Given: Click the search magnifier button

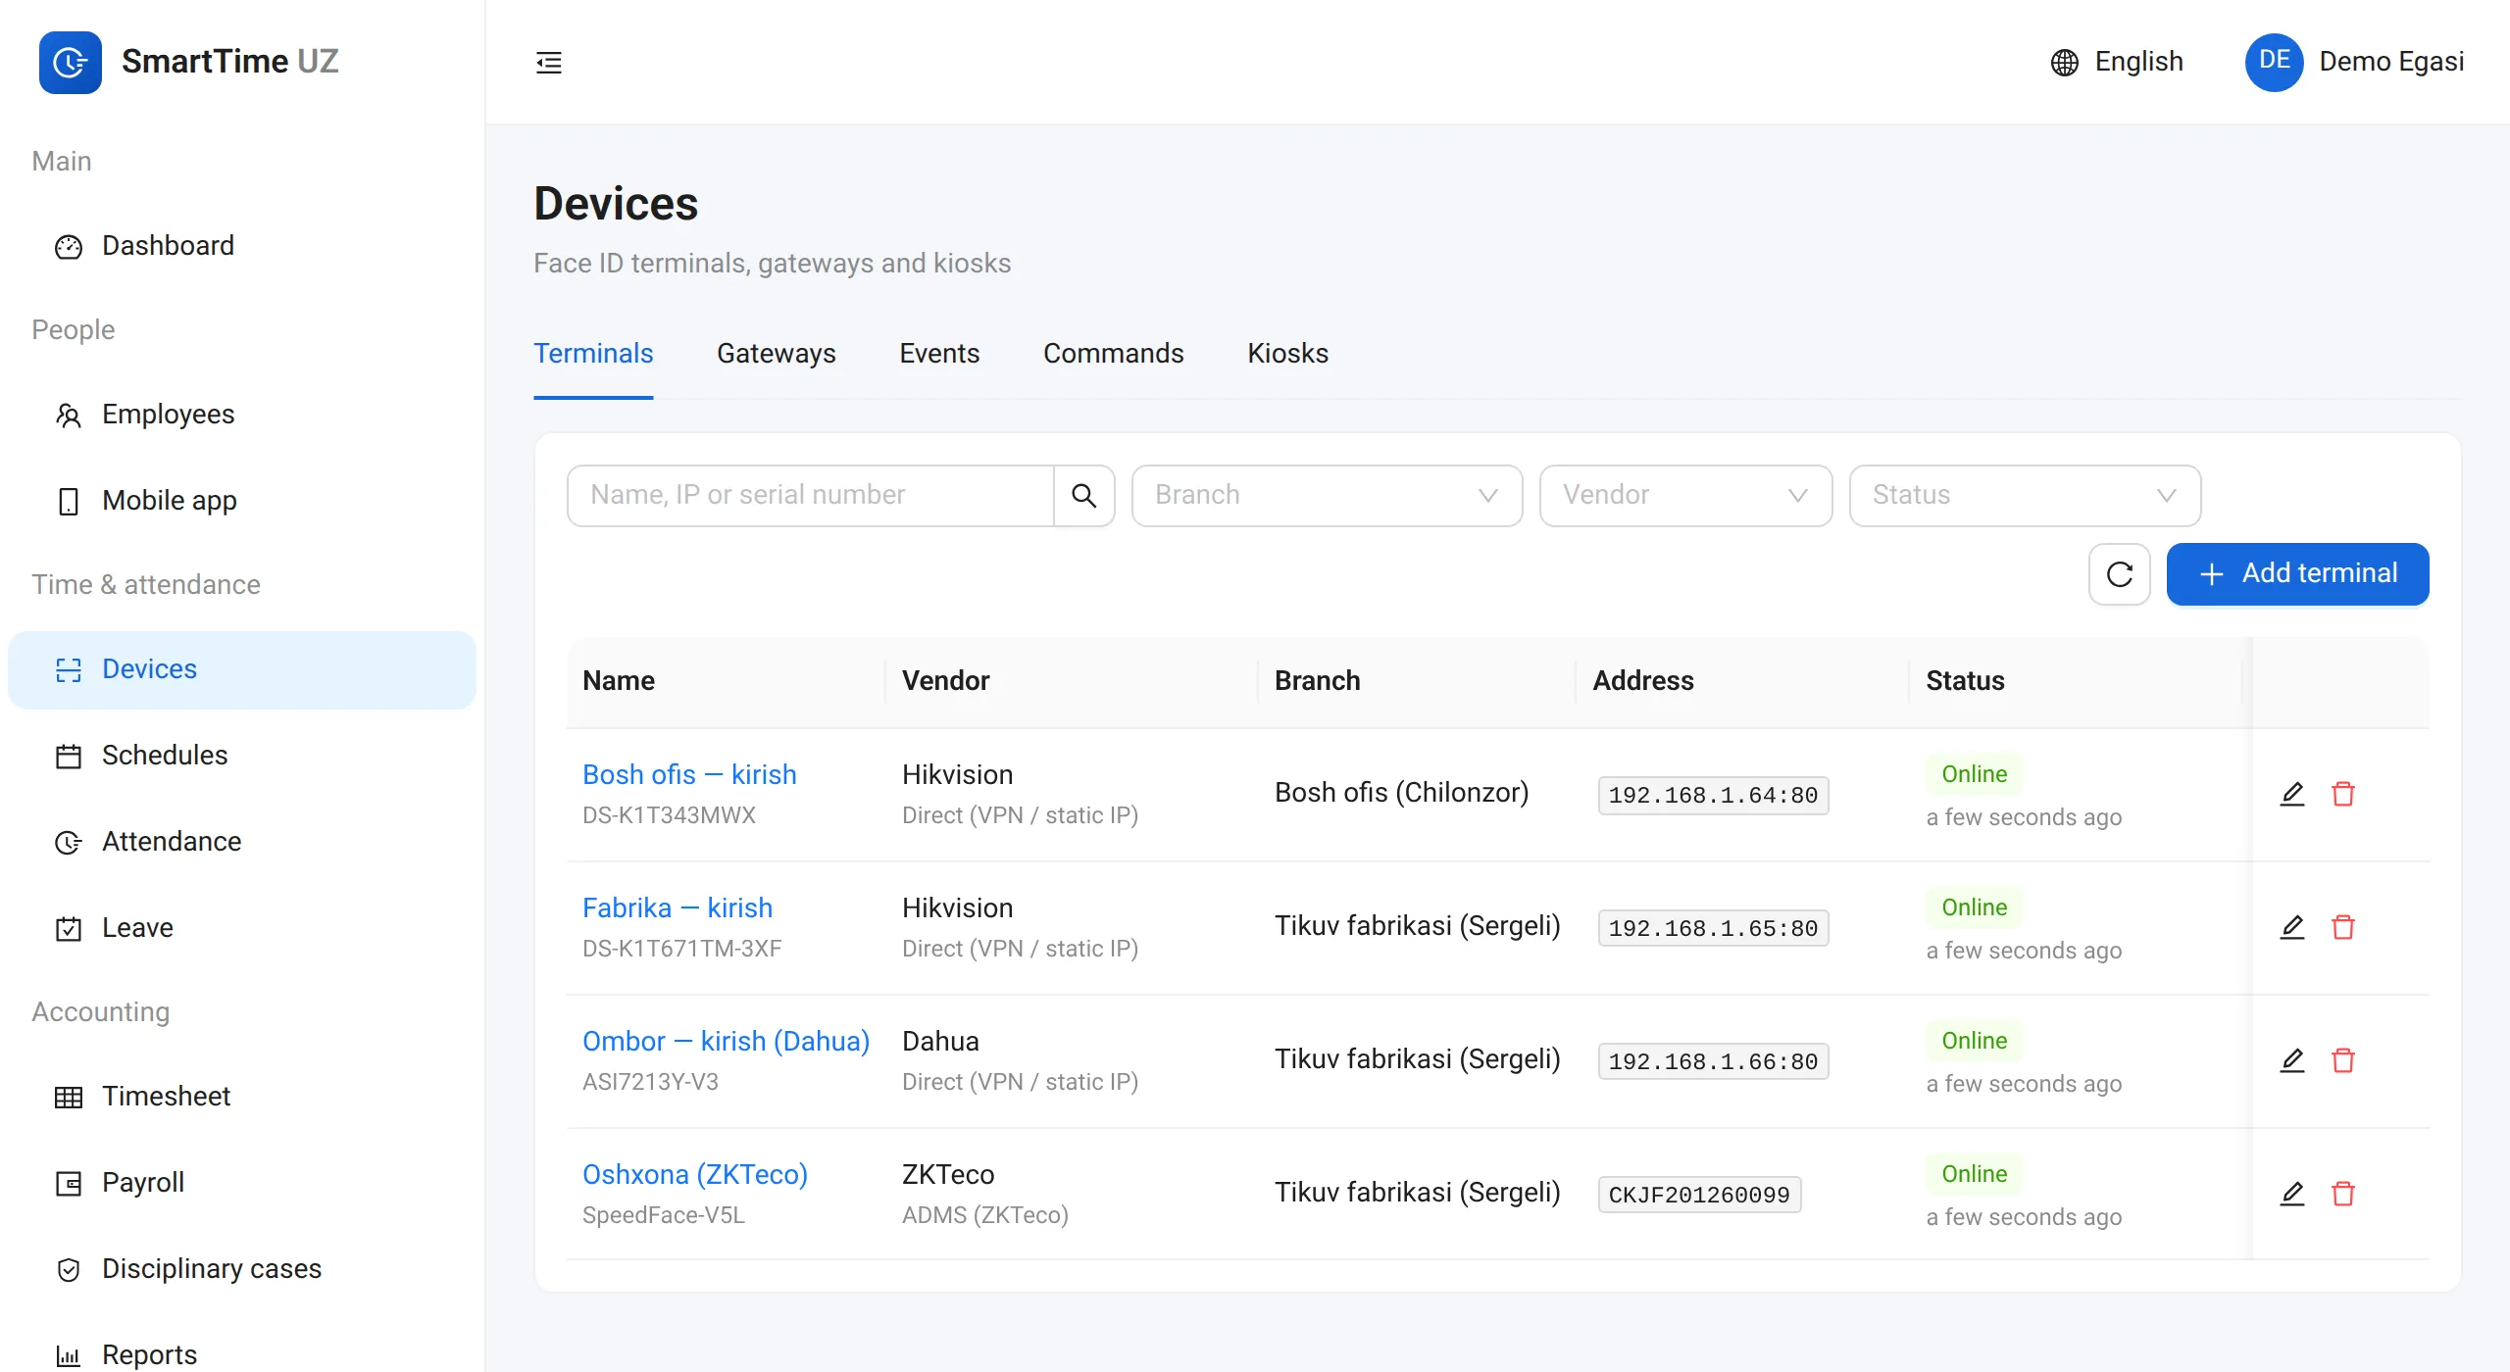Looking at the screenshot, I should pos(1084,496).
